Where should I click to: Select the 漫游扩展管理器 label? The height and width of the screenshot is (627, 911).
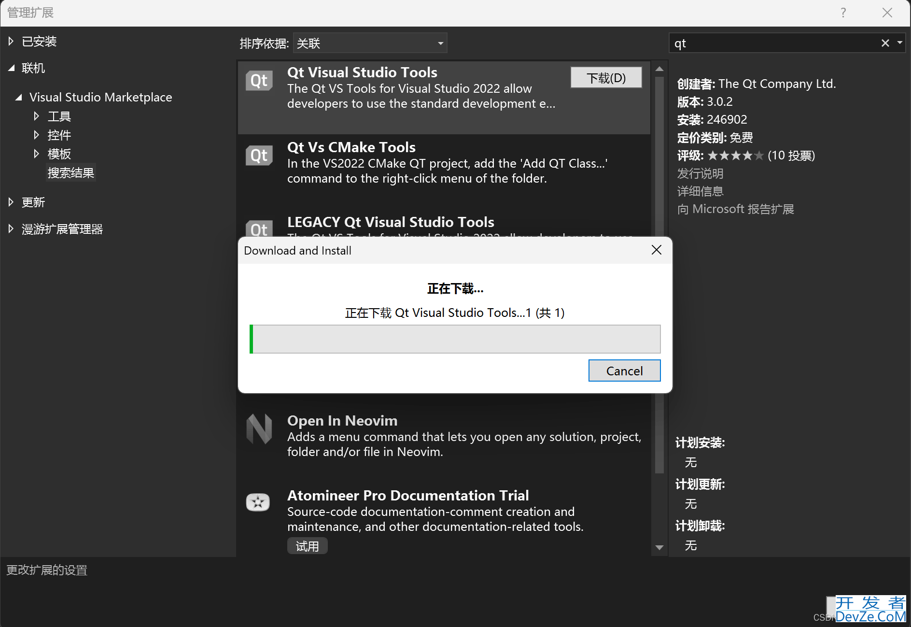click(62, 229)
